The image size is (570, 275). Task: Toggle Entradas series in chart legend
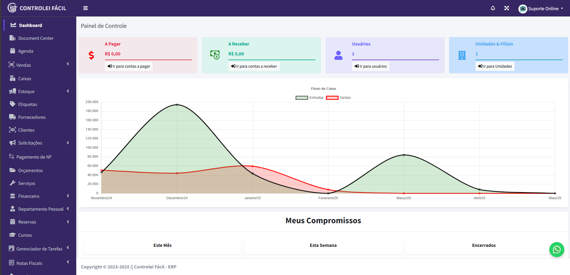(x=302, y=98)
